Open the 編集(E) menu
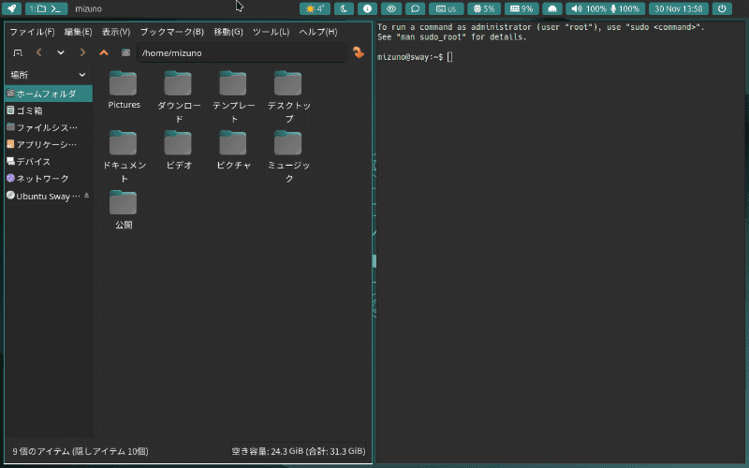 (78, 32)
